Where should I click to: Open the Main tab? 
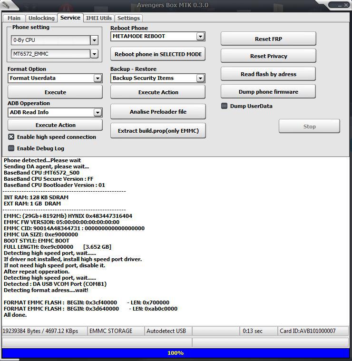tap(14, 18)
